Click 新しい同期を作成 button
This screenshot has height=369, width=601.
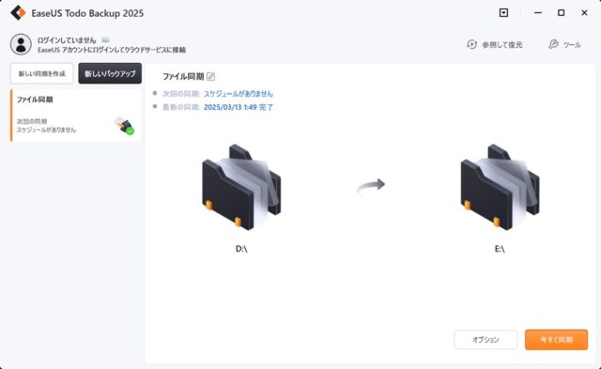[x=41, y=73]
